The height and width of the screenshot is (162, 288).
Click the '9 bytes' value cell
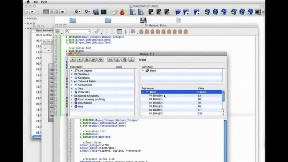tap(202, 92)
